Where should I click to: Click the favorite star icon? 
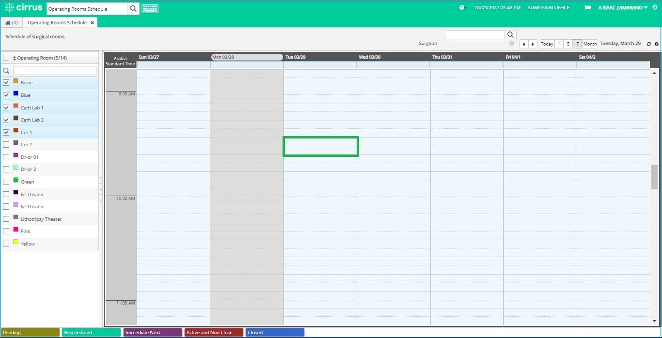511,44
